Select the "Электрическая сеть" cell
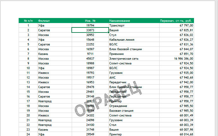This screenshot has width=218, height=136. coord(134,59)
